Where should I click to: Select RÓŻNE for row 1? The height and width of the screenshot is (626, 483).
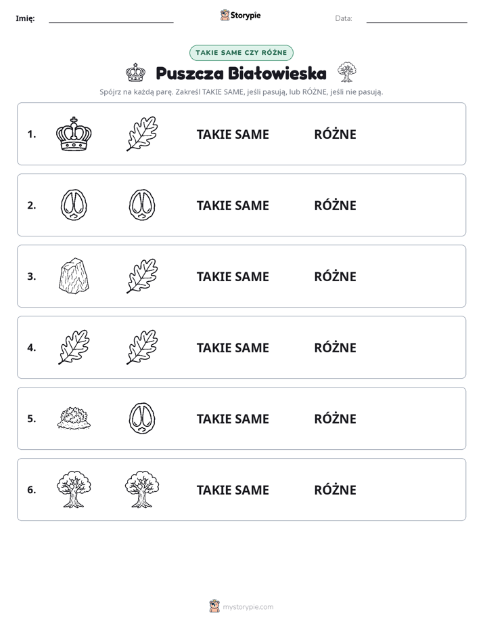coord(335,134)
